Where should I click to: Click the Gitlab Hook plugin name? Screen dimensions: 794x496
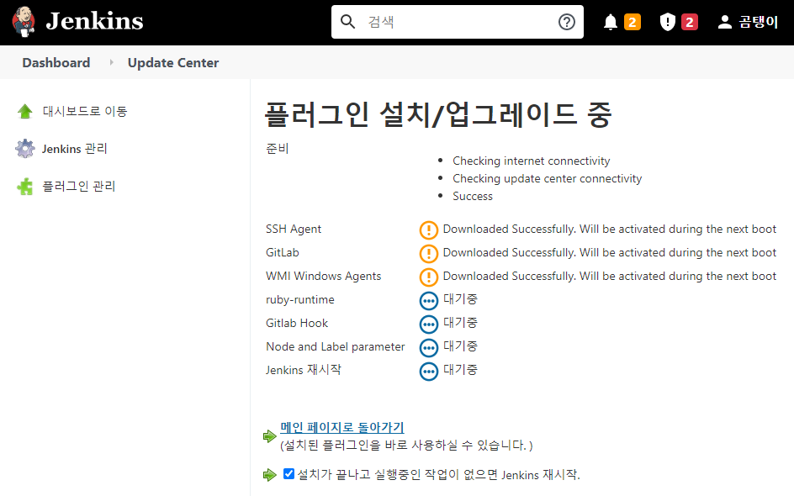tap(297, 323)
